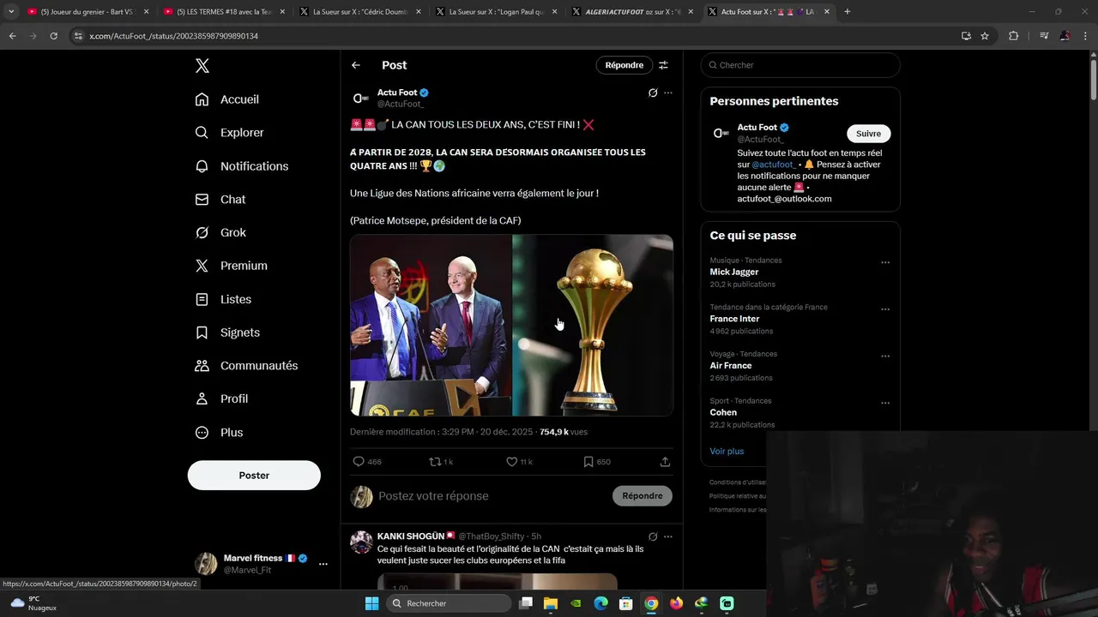The image size is (1098, 617).
Task: Click the Postez votre réponse field
Action: point(492,496)
